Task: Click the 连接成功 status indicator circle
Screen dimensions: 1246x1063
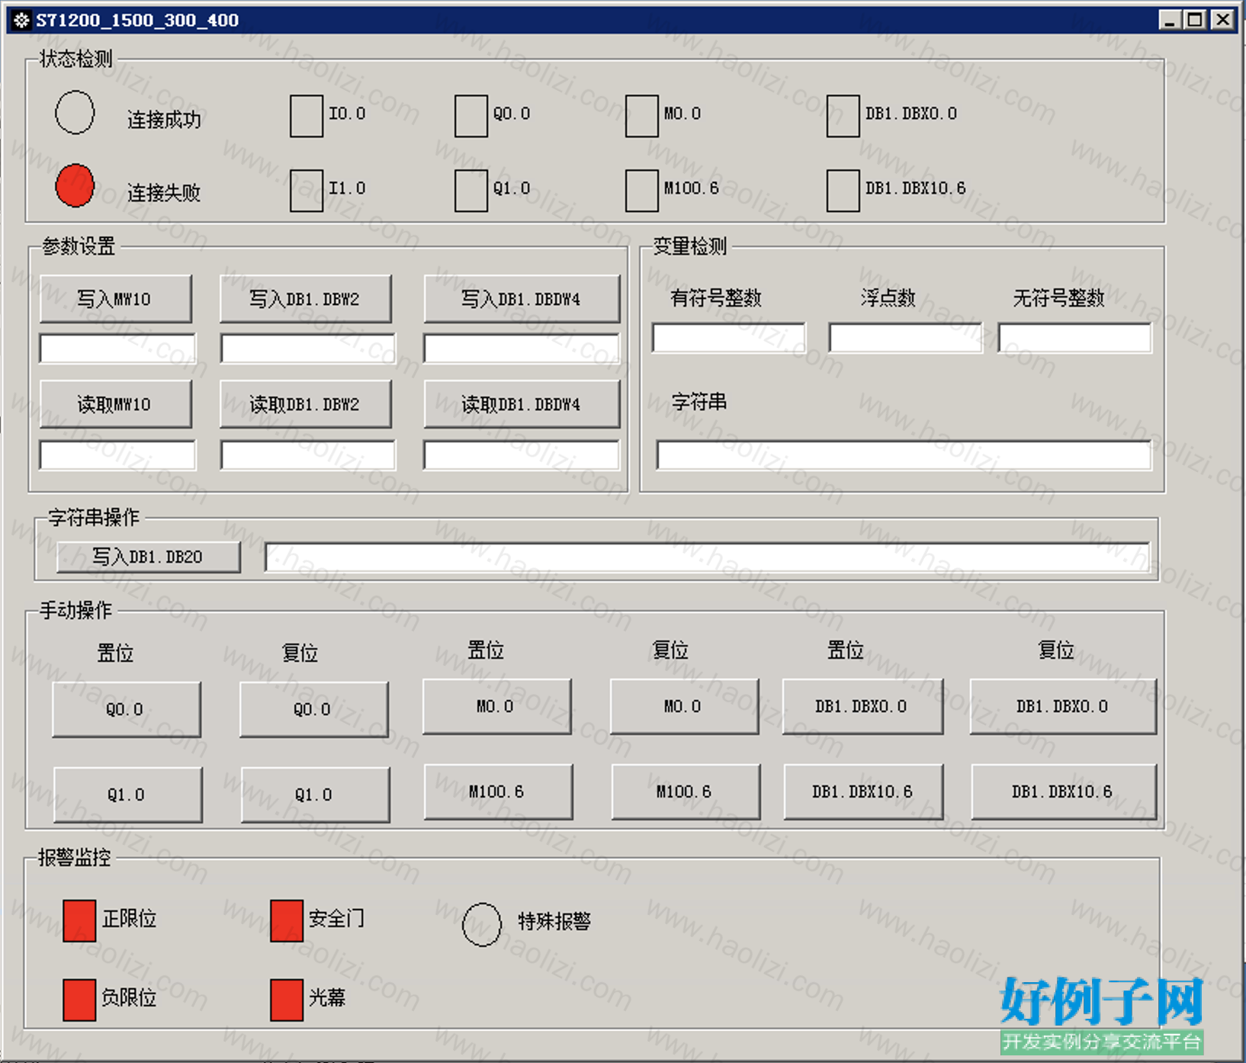Action: [75, 113]
